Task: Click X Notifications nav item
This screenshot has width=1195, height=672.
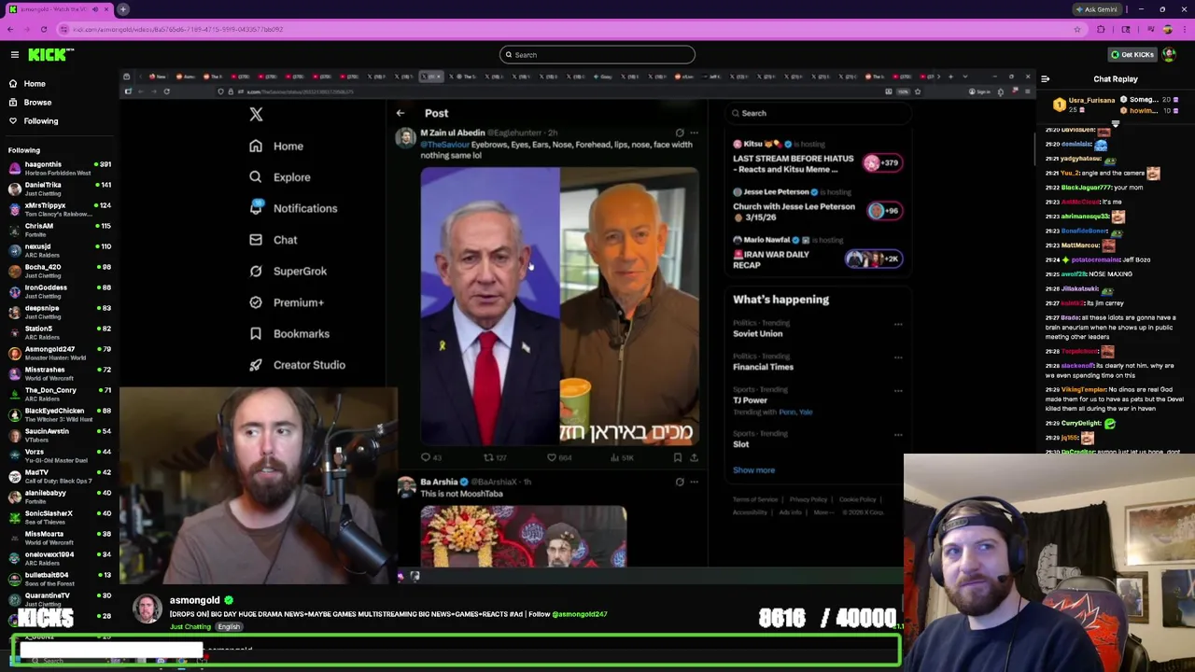Action: pos(293,209)
